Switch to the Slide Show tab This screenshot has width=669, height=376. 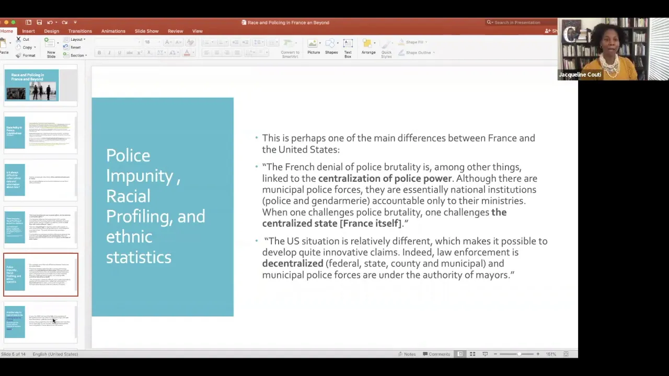click(146, 31)
